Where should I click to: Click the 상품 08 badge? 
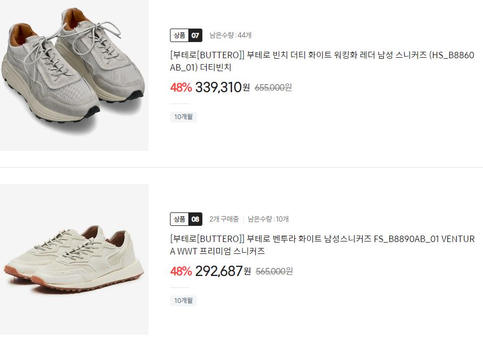pos(186,219)
